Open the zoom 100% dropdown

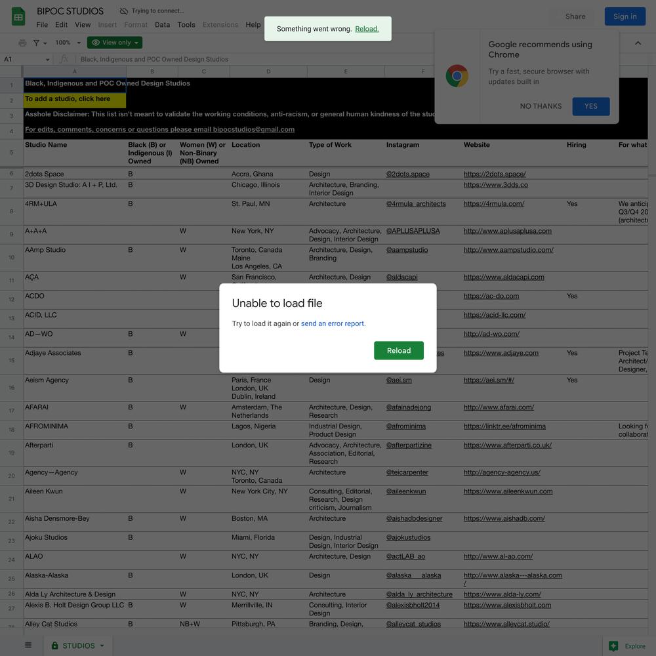point(68,43)
